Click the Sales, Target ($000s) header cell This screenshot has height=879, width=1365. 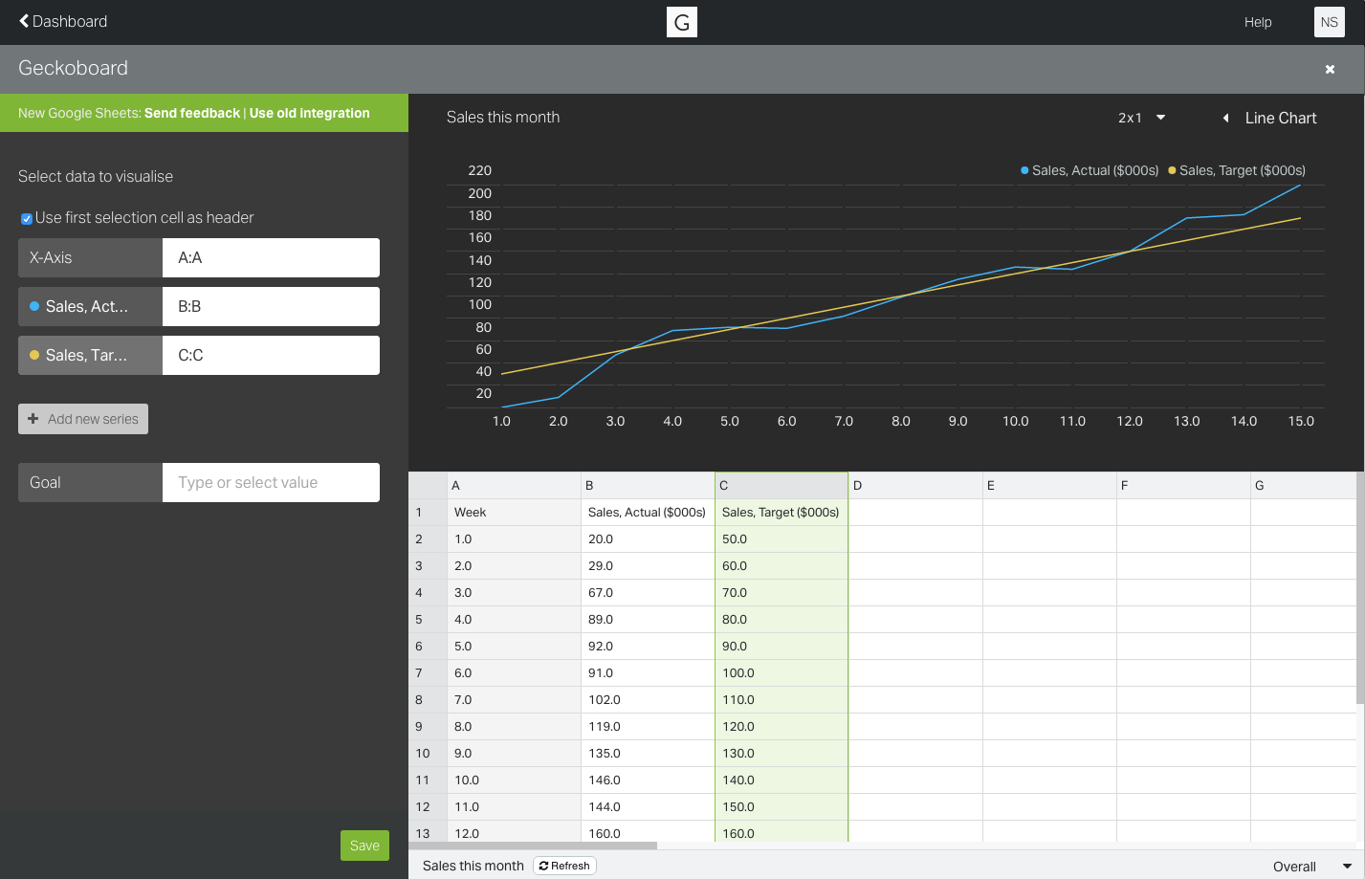point(782,513)
